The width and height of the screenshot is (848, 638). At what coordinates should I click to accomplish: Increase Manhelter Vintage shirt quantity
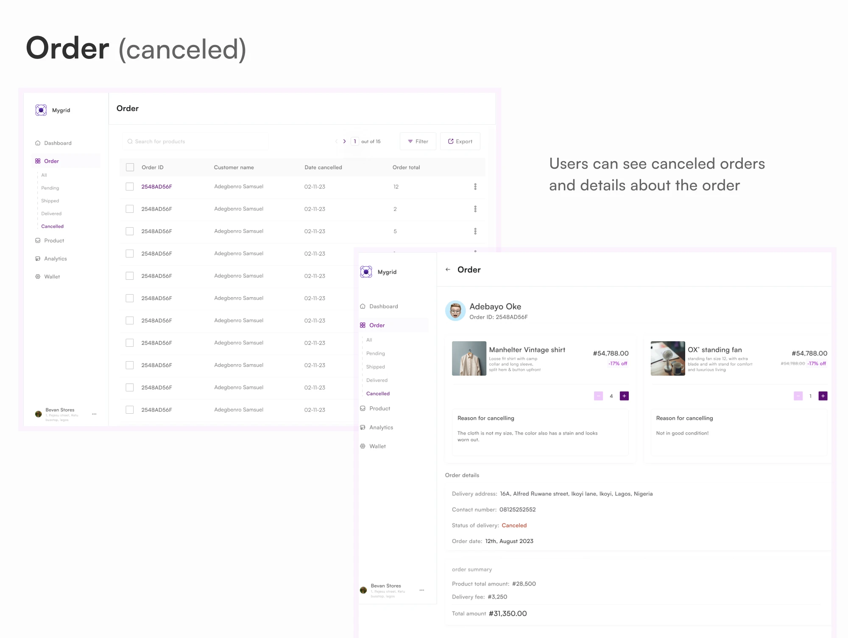point(624,396)
